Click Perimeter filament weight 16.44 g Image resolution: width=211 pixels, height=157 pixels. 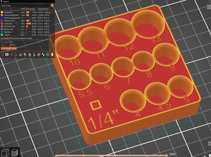coord(47,12)
